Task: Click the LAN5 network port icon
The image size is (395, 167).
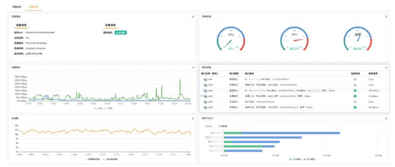Action: 205,102
